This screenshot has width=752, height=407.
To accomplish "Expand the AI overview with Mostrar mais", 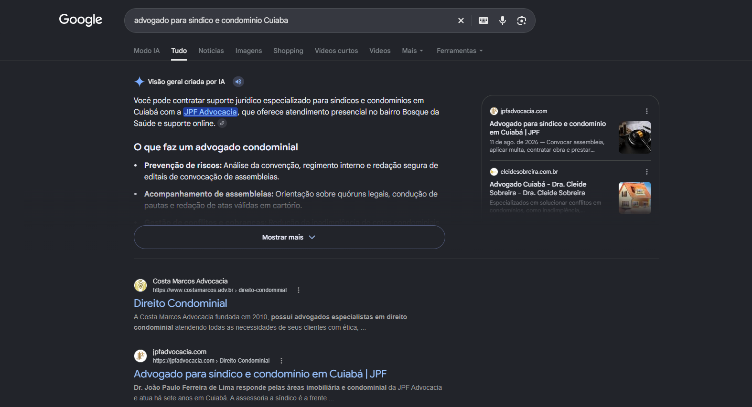I will coord(290,237).
